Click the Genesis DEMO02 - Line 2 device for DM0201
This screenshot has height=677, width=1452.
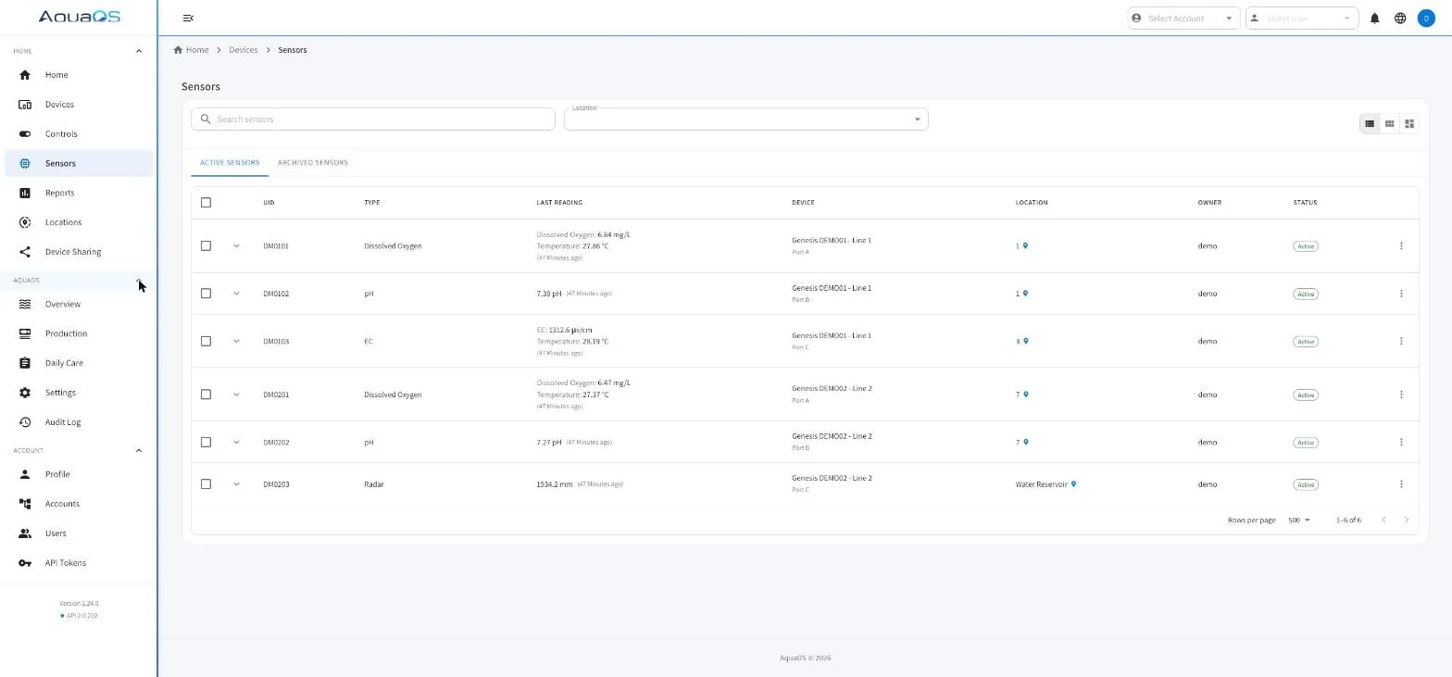tap(832, 389)
